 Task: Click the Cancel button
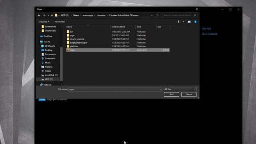pos(189,94)
